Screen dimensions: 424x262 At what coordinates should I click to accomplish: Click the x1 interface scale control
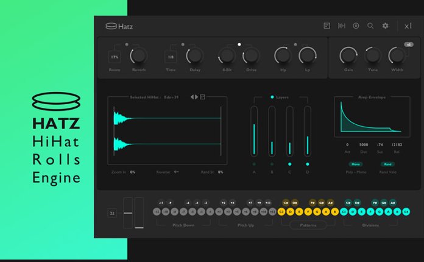click(408, 26)
